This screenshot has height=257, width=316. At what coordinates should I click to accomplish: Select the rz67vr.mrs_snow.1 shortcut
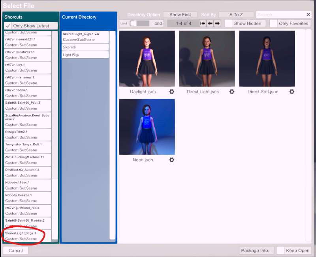(x=28, y=80)
